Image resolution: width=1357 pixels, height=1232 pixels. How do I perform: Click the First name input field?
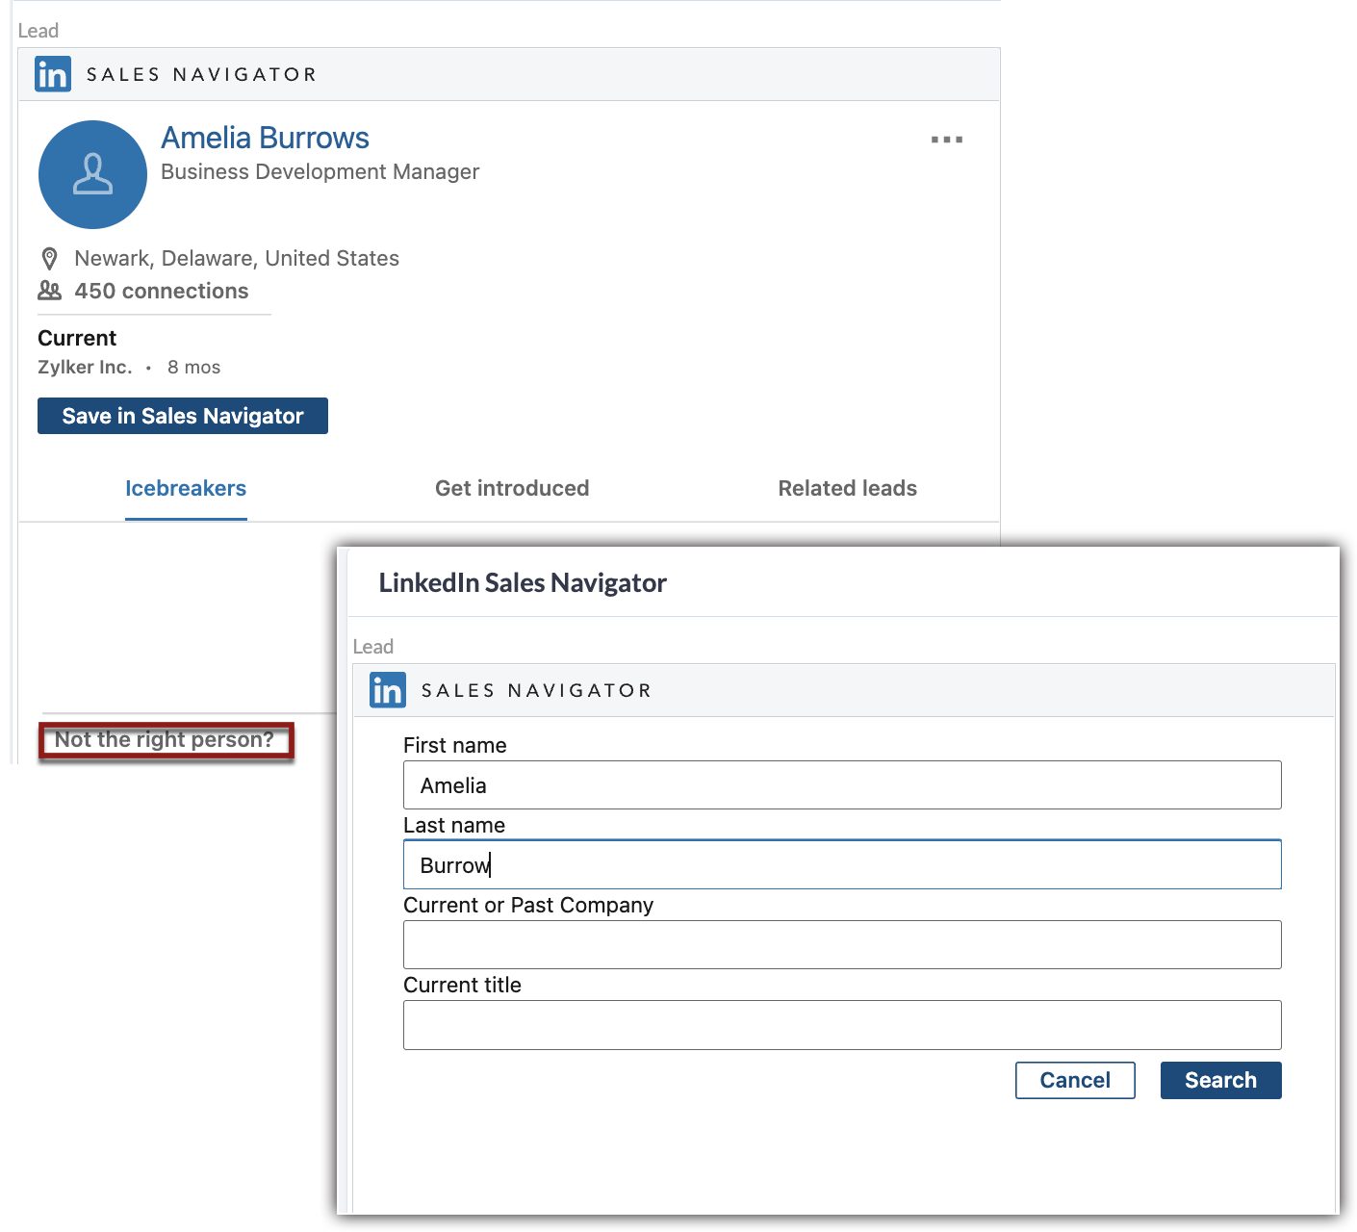coord(842,785)
